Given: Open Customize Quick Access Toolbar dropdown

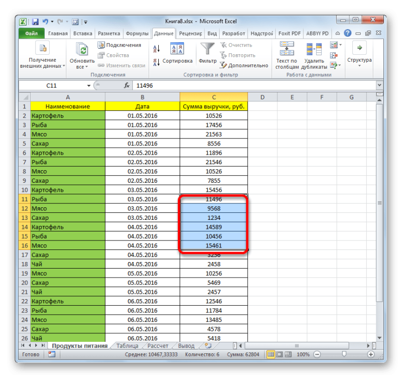Looking at the screenshot, I should coord(85,22).
